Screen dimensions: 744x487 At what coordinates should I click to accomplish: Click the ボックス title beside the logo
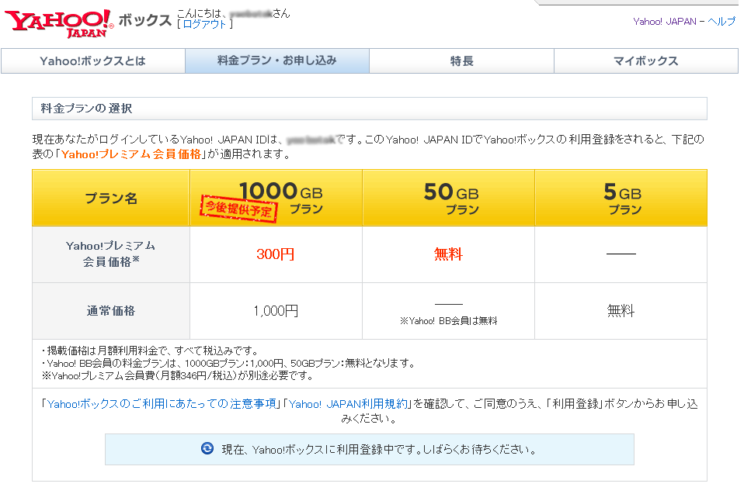(x=144, y=20)
